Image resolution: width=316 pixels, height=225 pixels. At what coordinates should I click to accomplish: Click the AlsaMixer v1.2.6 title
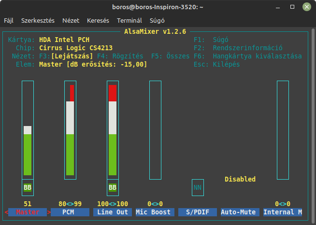[155, 31]
